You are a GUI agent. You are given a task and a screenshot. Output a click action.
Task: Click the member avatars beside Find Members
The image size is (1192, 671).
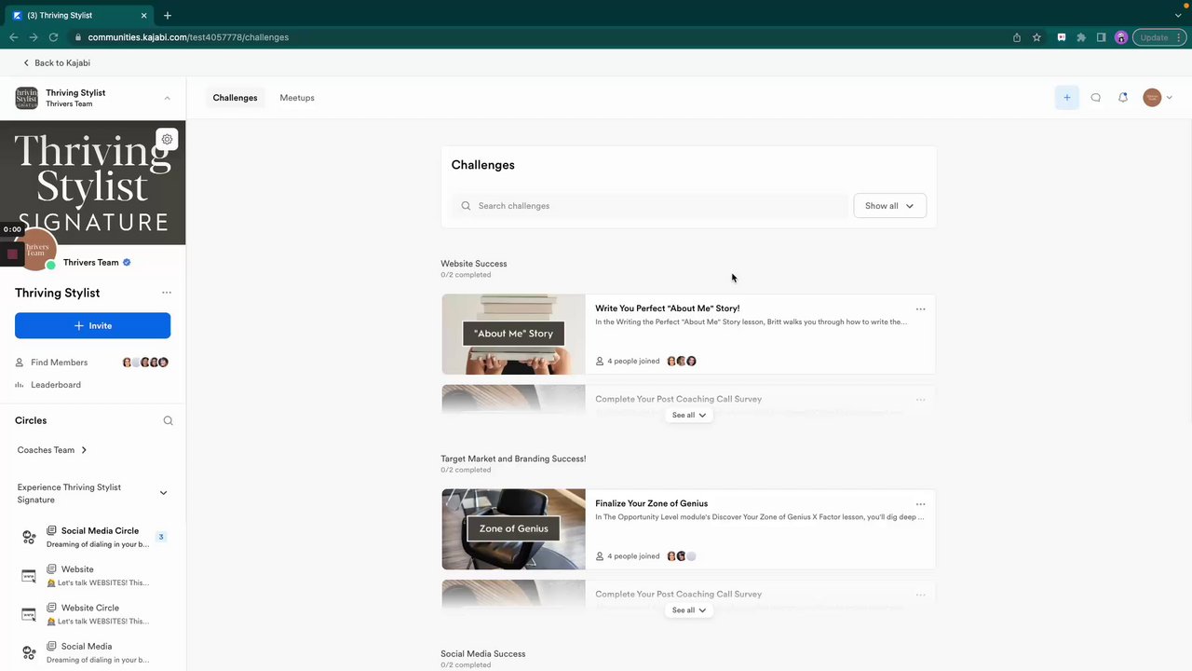pos(145,363)
